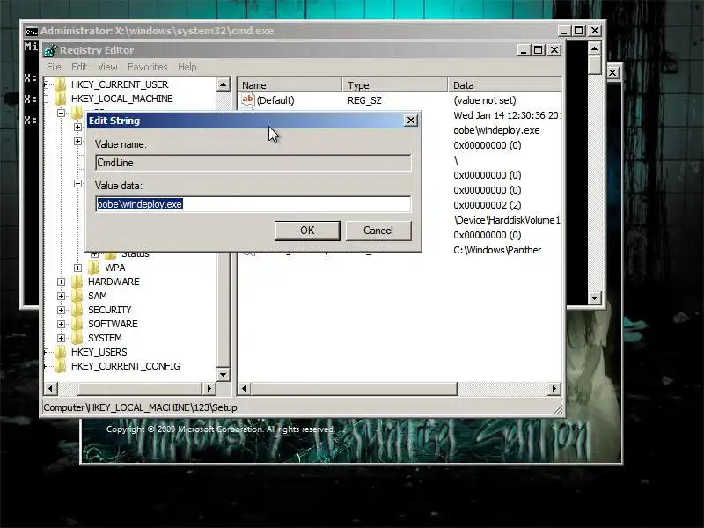
Task: Click tree pane vertical scrollbar down arrow
Action: [224, 374]
